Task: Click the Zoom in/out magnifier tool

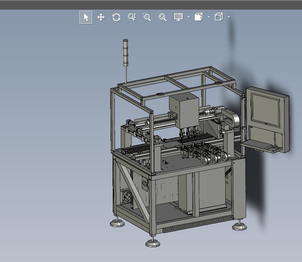Action: click(132, 17)
